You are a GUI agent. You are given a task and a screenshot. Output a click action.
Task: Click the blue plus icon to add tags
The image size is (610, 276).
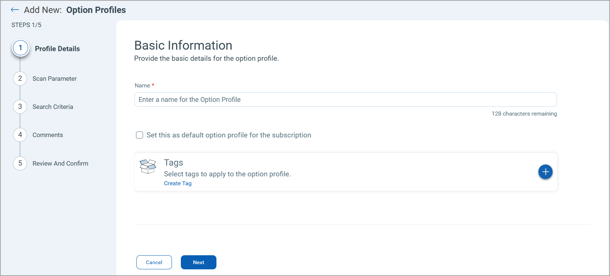(x=545, y=172)
